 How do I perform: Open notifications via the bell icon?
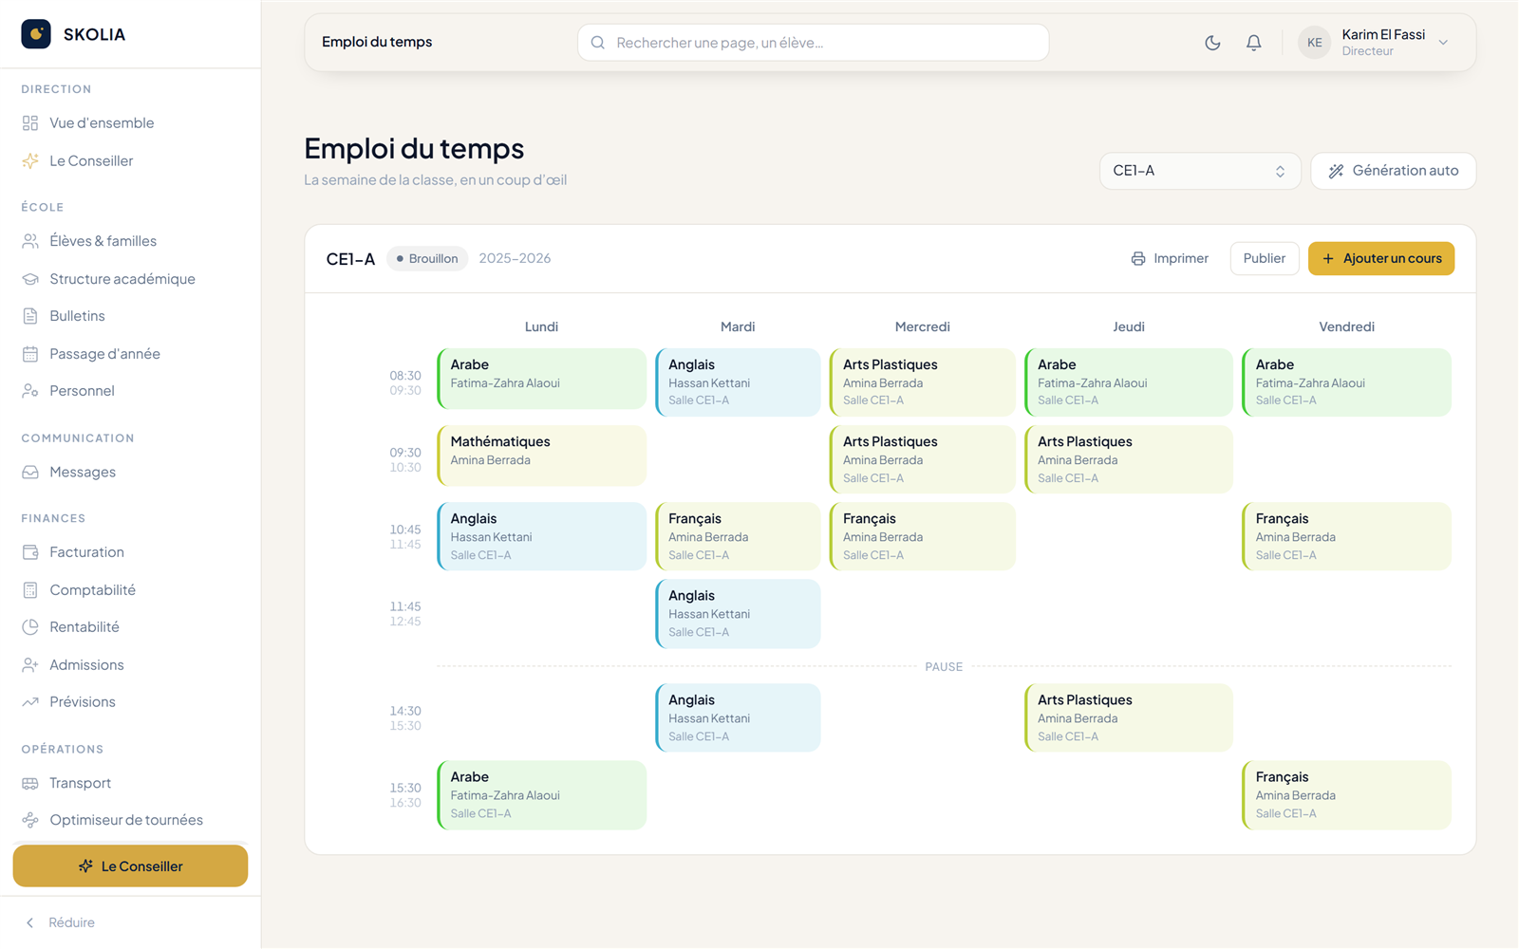click(x=1254, y=43)
